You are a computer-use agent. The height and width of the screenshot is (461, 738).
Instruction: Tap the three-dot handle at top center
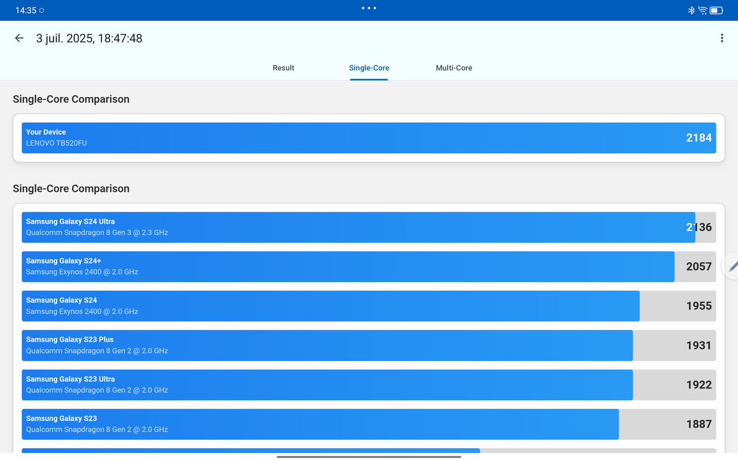click(369, 8)
